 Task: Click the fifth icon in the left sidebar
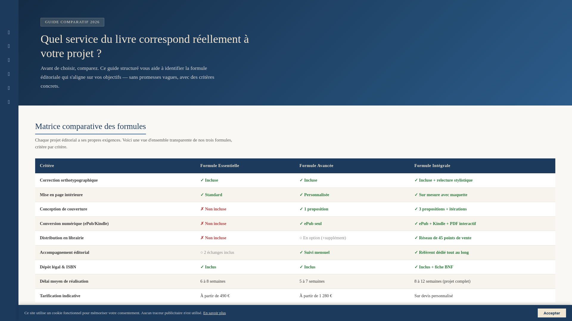[x=9, y=88]
